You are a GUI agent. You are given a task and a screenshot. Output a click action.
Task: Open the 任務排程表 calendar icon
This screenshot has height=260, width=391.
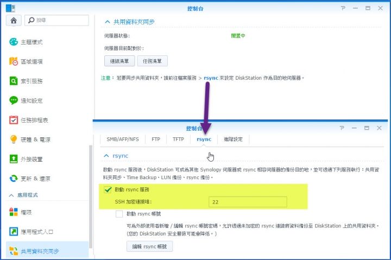tap(14, 120)
